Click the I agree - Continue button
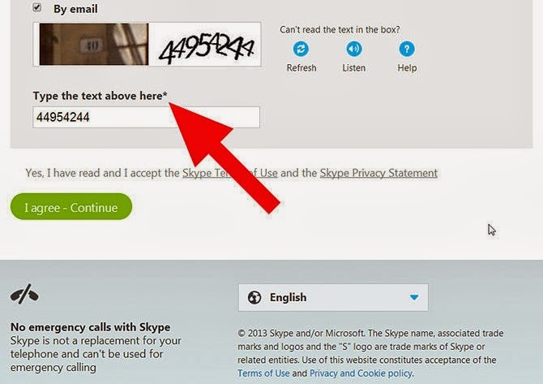 point(71,207)
